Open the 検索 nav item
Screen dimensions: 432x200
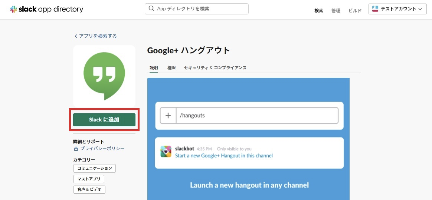[319, 11]
